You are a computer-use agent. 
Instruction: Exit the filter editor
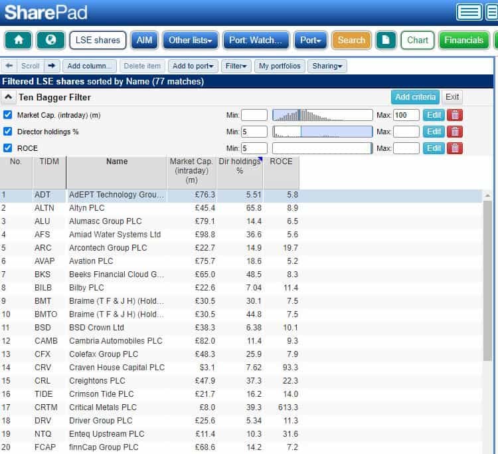coord(452,97)
